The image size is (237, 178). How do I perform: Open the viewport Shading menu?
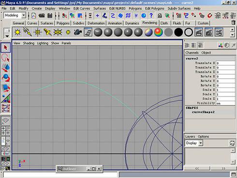pos(29,43)
